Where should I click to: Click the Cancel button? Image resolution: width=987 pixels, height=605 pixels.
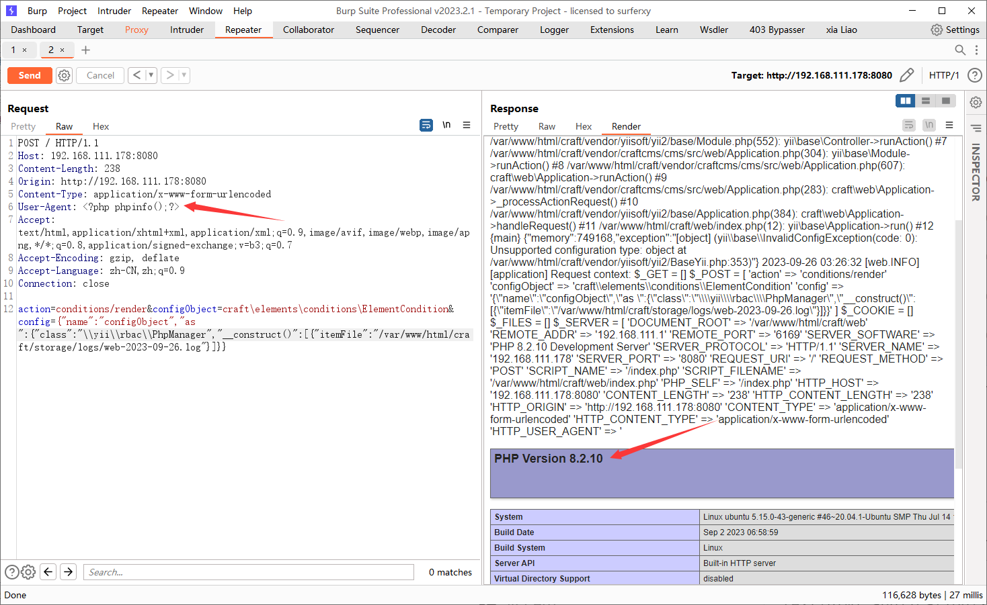[100, 75]
